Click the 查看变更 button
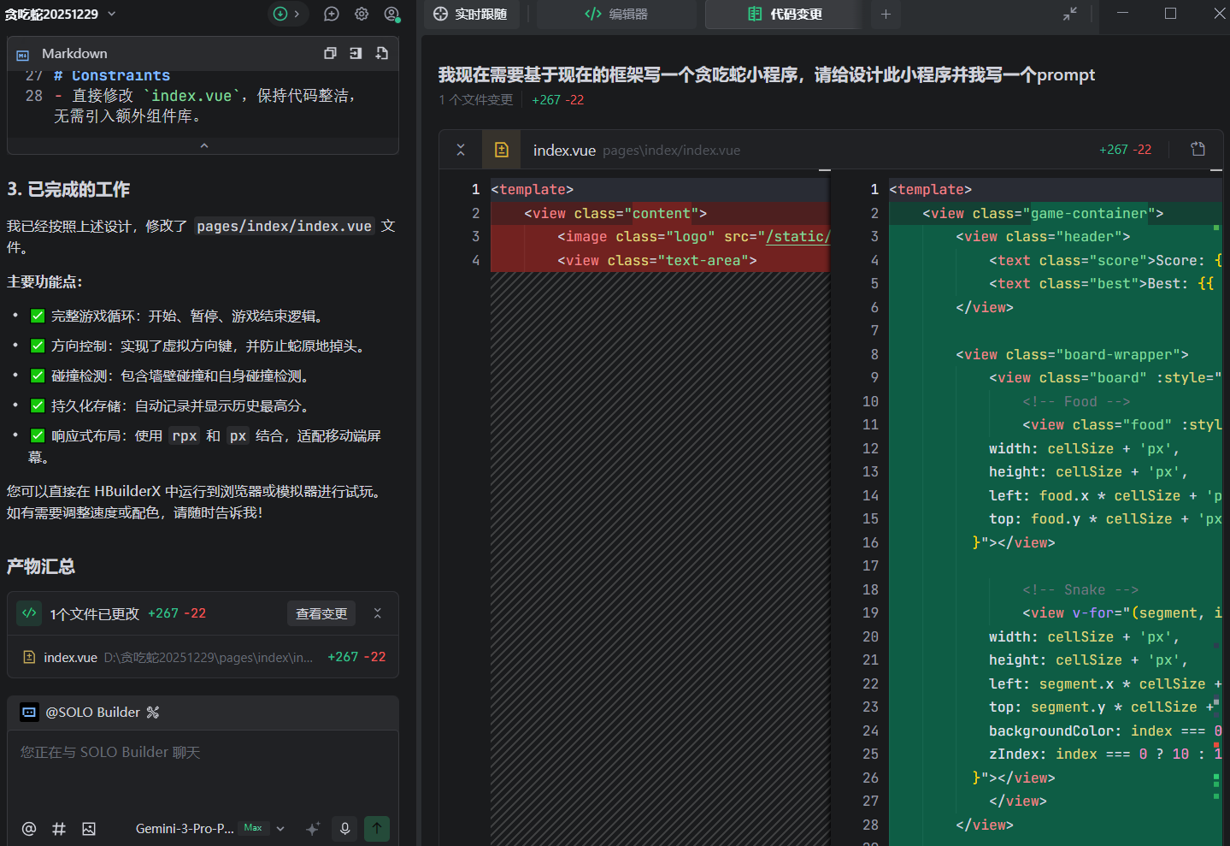The image size is (1230, 846). [x=321, y=613]
